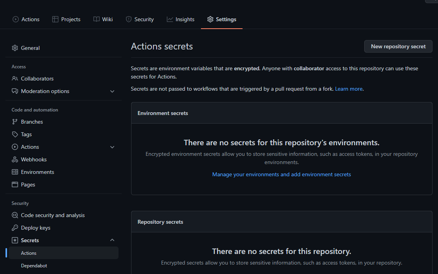Go to Collaborators settings
The image size is (438, 274).
[64, 79]
